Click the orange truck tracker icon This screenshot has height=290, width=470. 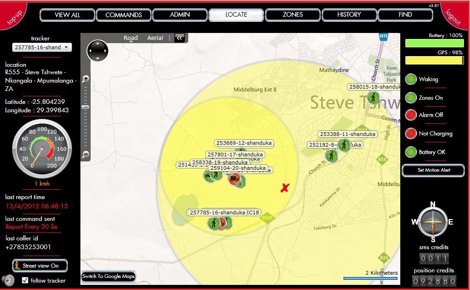(x=234, y=179)
